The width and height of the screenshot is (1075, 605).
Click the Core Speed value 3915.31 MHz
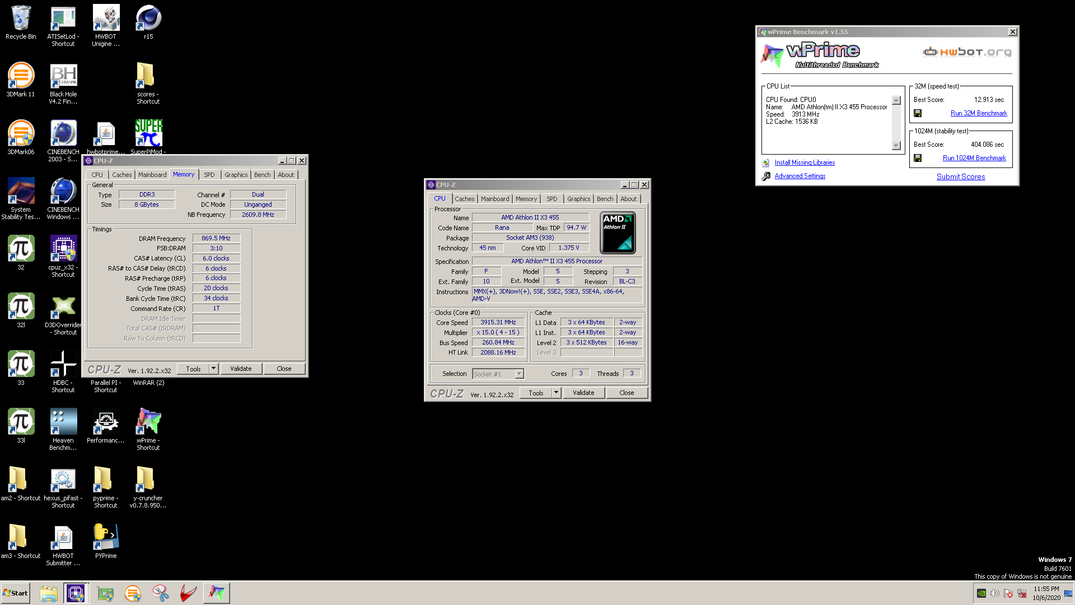pos(498,322)
